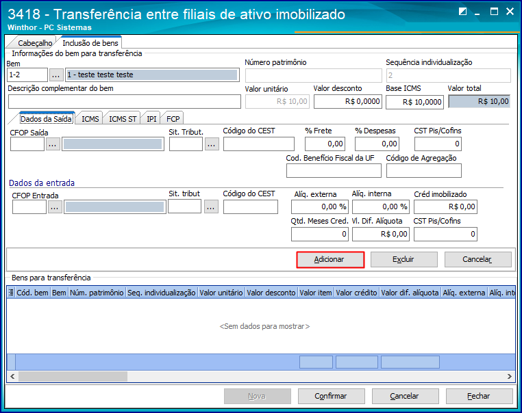Focus the Bem code field showing 1-2
This screenshot has width=522, height=413.
click(27, 75)
